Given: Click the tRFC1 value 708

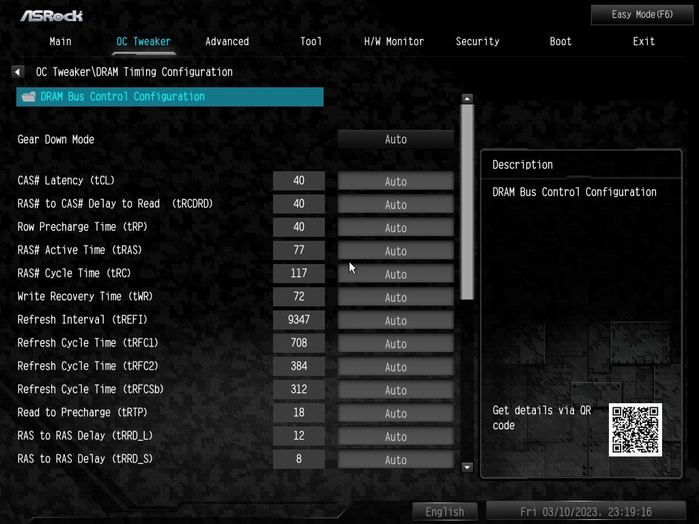Looking at the screenshot, I should pyautogui.click(x=299, y=343).
